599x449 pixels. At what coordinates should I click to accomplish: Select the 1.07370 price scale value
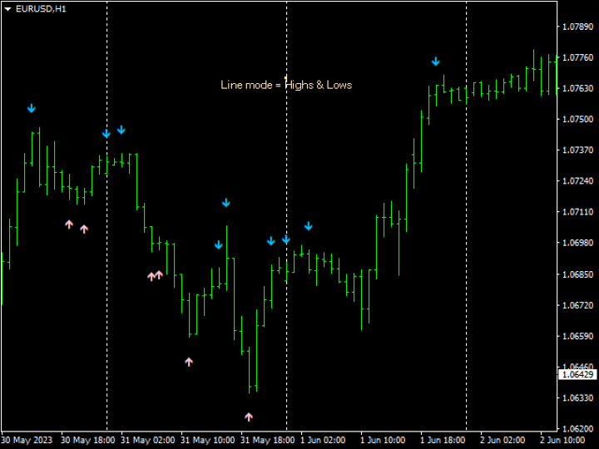click(578, 150)
